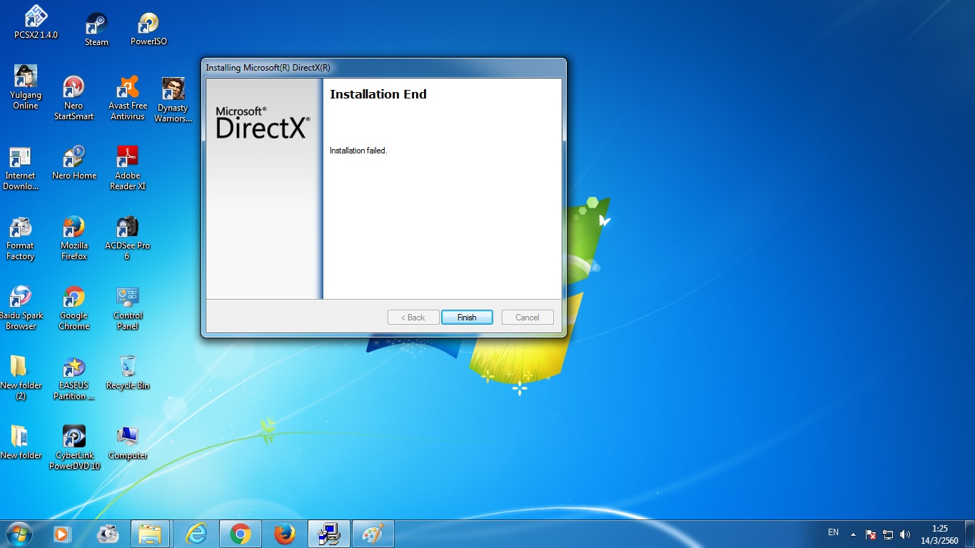Click the Nero StartSmart desktop shortcut
Viewport: 975px width, 548px height.
74,98
